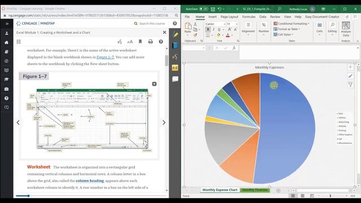Switch to Page Layout view in status bar
361x203 pixels.
[302, 196]
